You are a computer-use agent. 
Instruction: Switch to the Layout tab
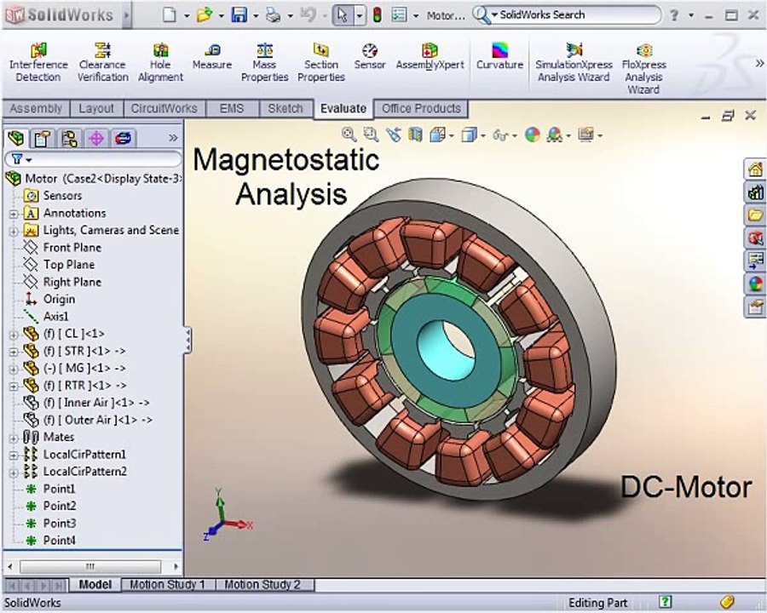(x=95, y=108)
